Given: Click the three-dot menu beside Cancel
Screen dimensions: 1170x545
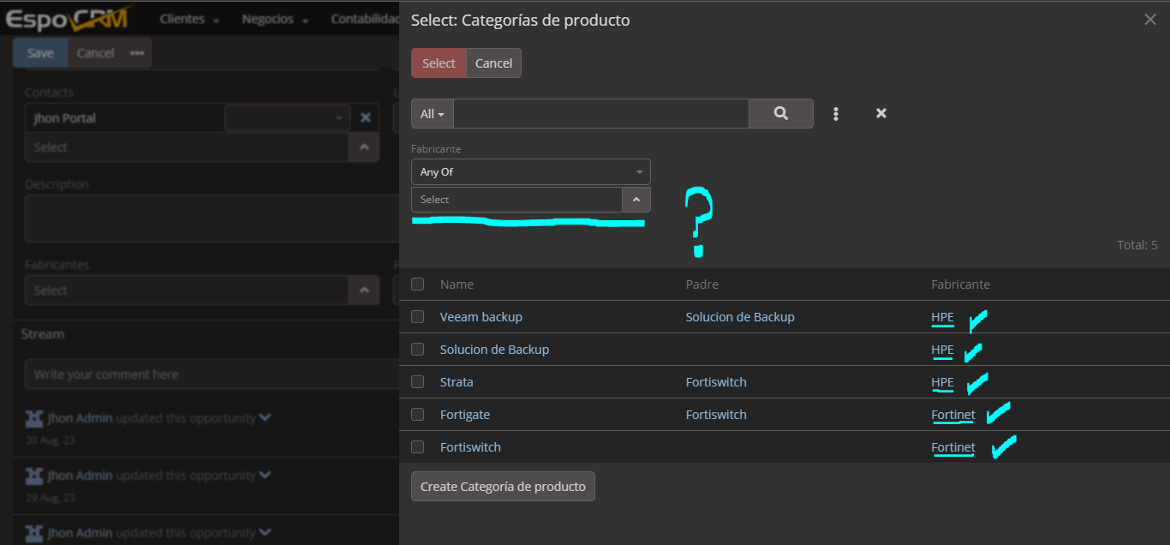Looking at the screenshot, I should (137, 53).
